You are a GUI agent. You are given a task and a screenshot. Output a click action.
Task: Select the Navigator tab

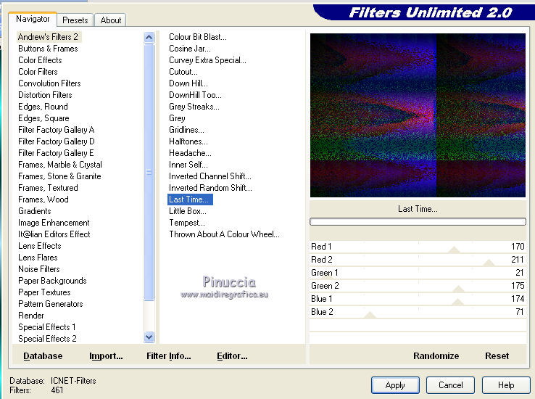click(33, 19)
